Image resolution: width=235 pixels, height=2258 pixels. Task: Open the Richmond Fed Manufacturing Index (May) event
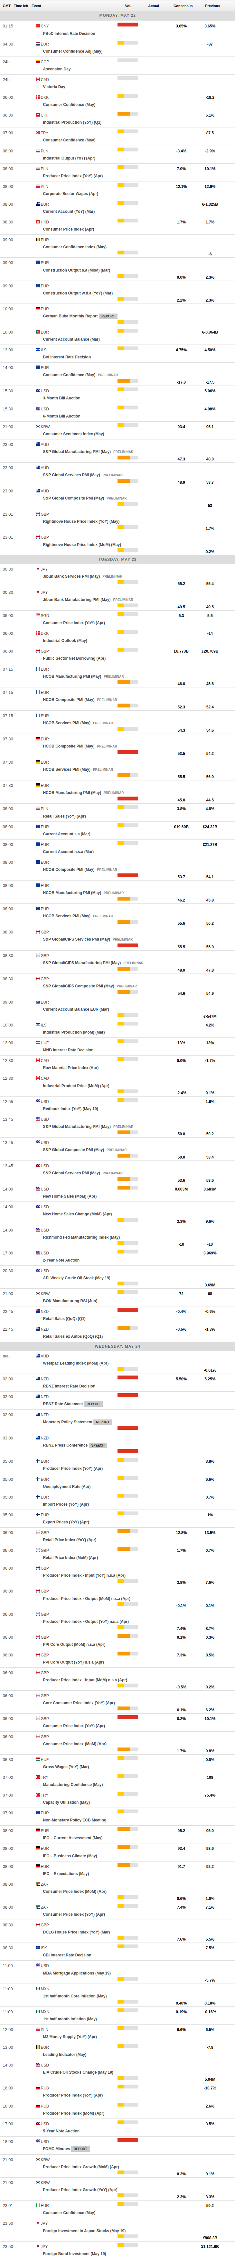(81, 1237)
